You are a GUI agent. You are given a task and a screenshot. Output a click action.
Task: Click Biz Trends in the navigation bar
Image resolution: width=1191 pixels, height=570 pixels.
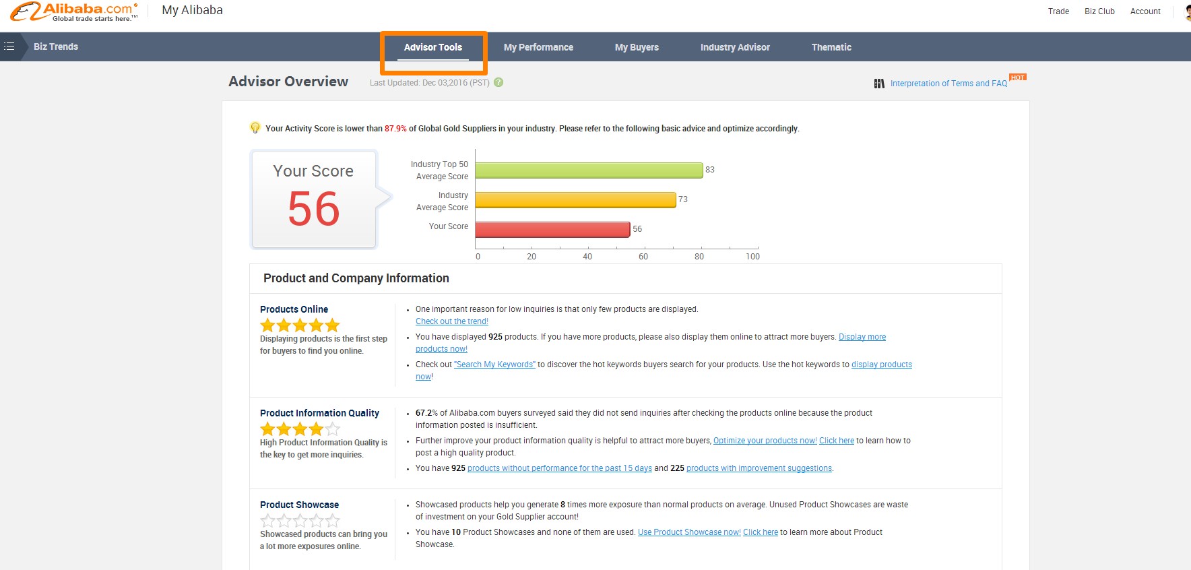click(56, 46)
